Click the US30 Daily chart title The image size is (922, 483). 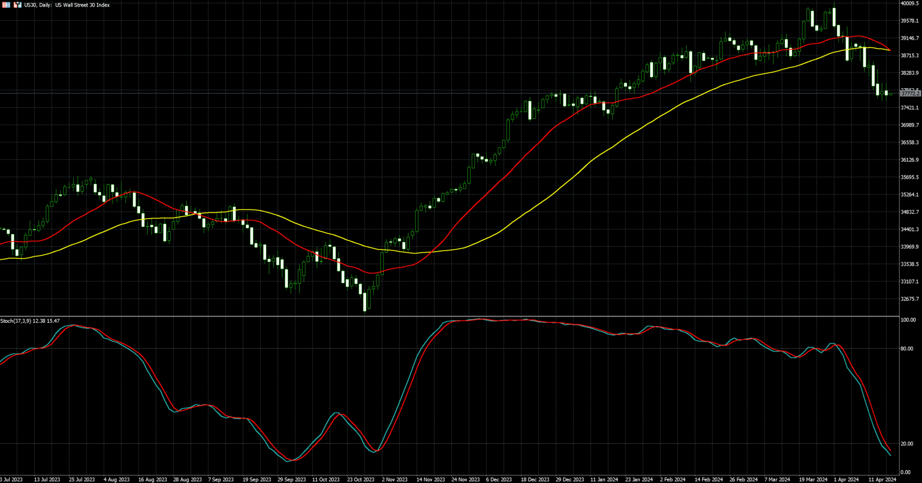point(67,5)
